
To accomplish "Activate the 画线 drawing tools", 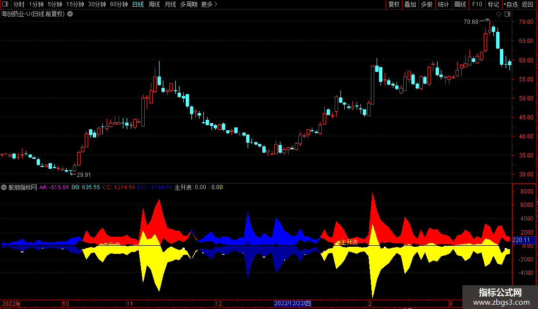I will (x=460, y=4).
